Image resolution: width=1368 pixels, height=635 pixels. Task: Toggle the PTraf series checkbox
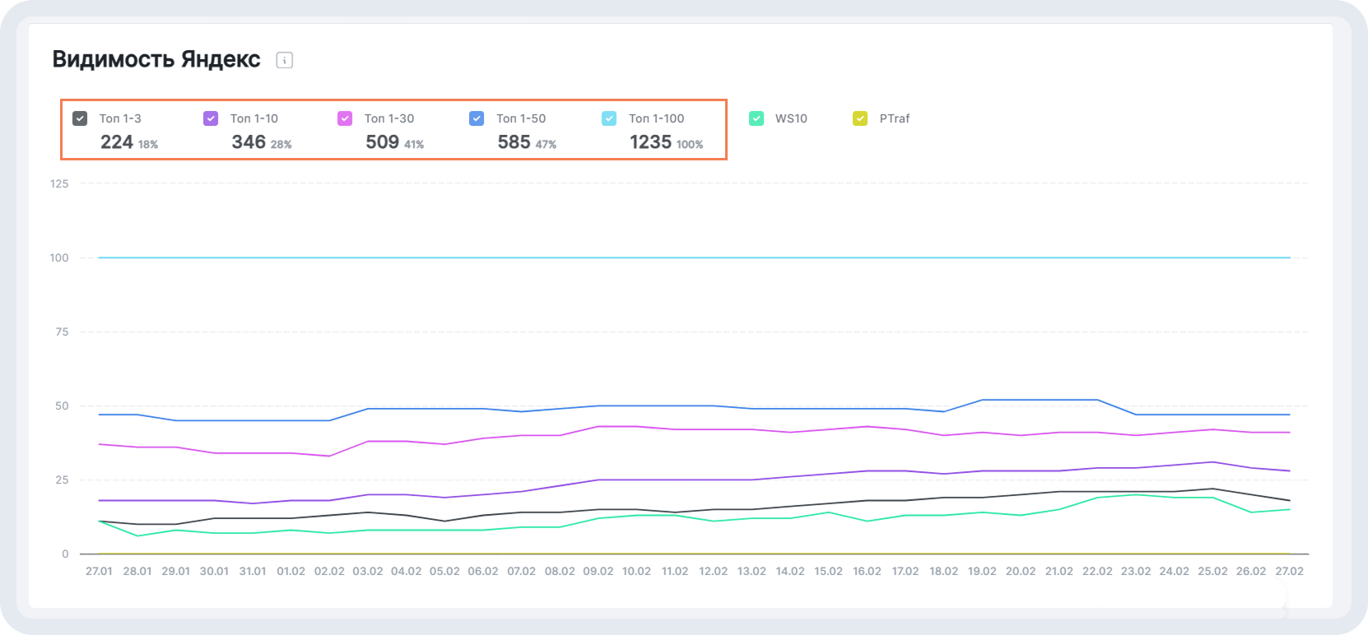point(860,118)
